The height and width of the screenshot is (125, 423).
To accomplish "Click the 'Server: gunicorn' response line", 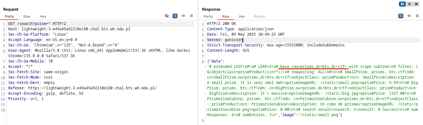I will click(225, 40).
